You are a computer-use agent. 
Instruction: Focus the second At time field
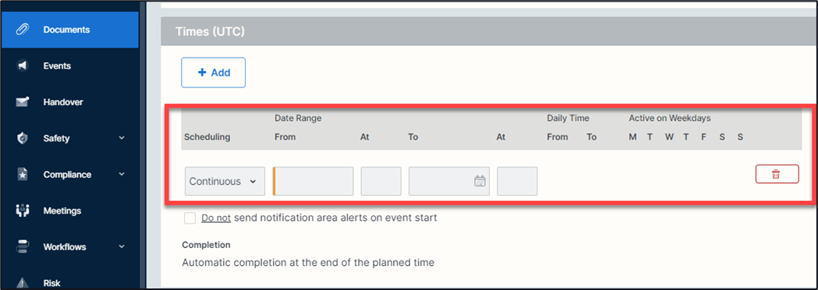[x=517, y=181]
